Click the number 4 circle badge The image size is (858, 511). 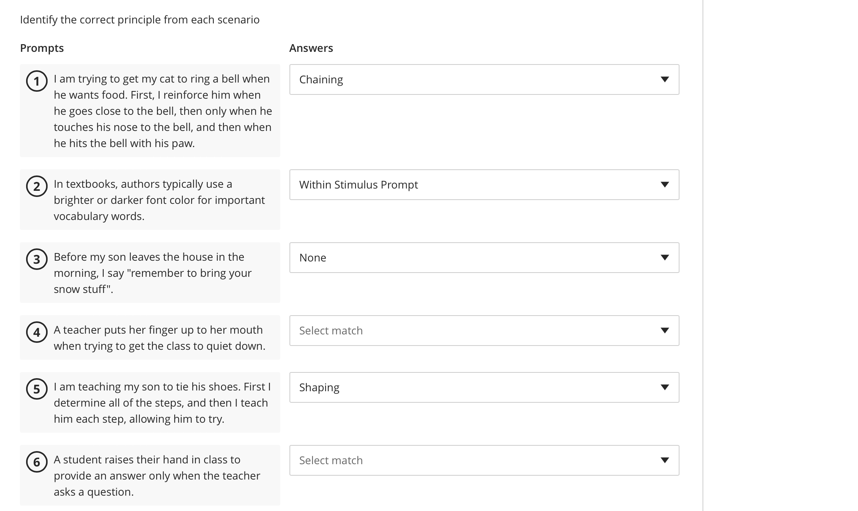[37, 332]
